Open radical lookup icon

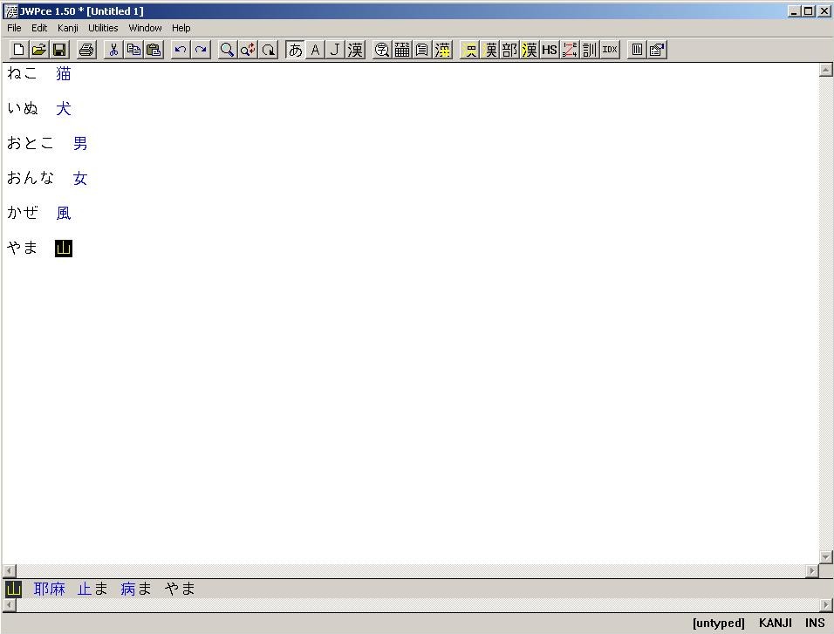[x=470, y=50]
